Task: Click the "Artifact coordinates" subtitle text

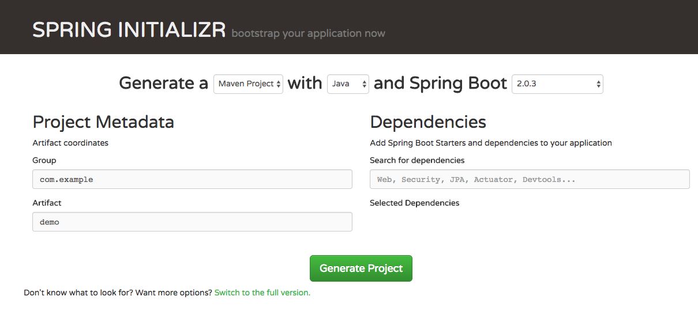Action: tap(70, 143)
